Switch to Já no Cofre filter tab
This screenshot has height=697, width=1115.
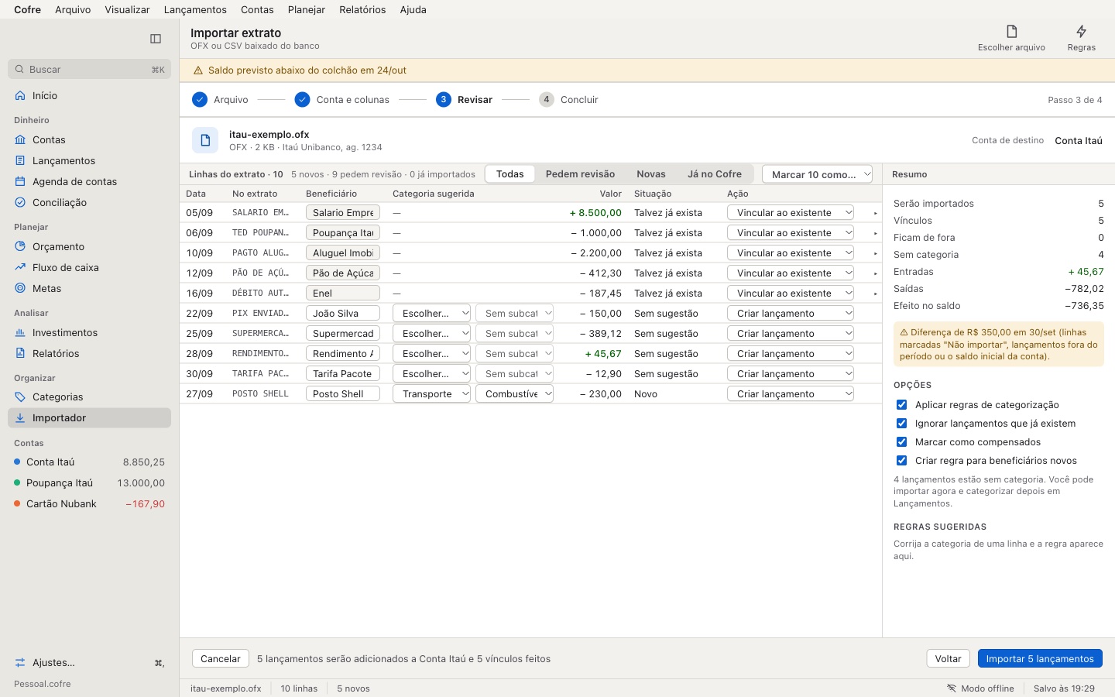point(715,174)
